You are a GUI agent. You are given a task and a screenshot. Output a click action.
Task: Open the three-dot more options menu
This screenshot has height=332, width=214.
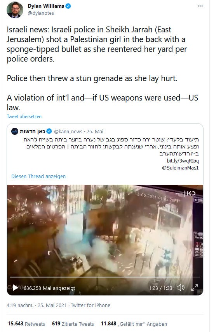200,6
